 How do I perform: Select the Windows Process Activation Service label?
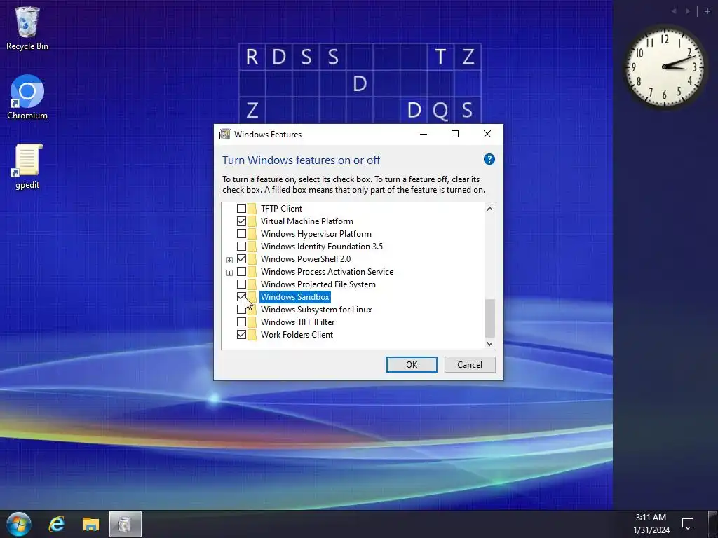click(327, 272)
